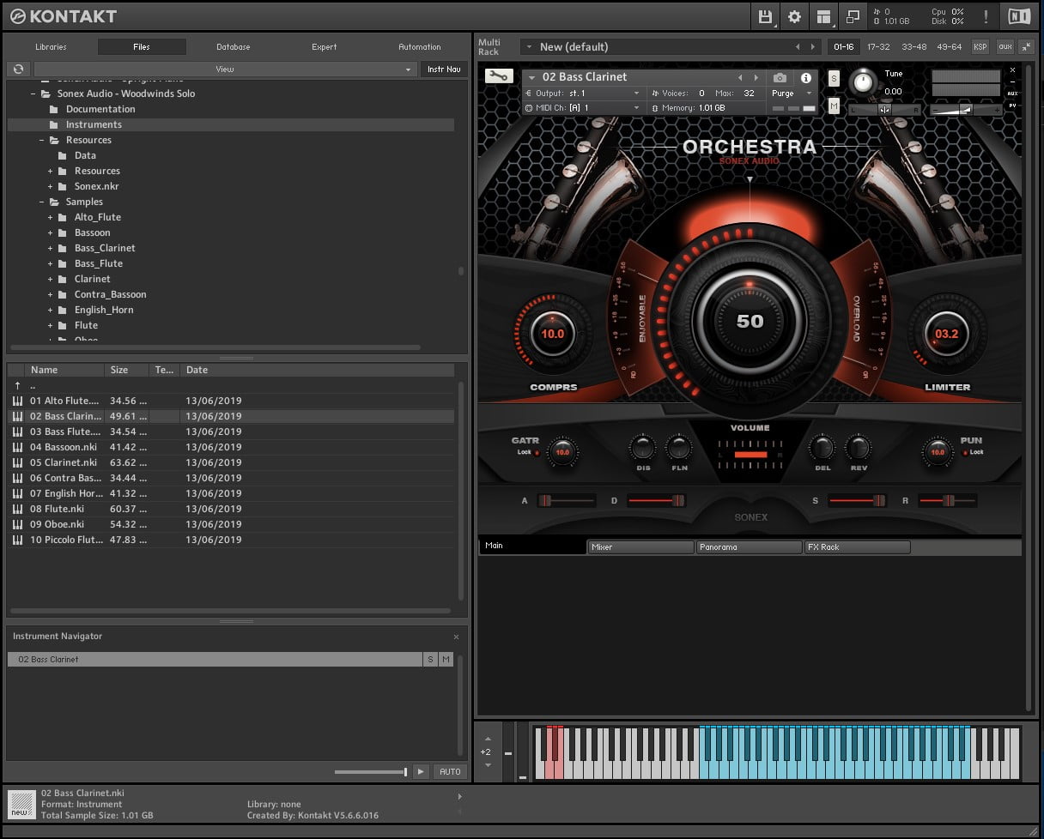This screenshot has width=1044, height=839.
Task: Go to next multi rack preset
Action: (x=814, y=46)
